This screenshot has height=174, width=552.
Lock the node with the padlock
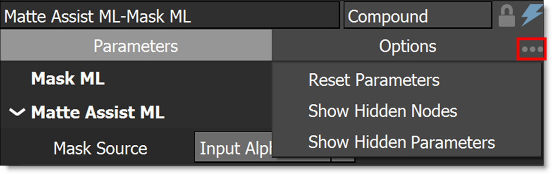pos(507,16)
